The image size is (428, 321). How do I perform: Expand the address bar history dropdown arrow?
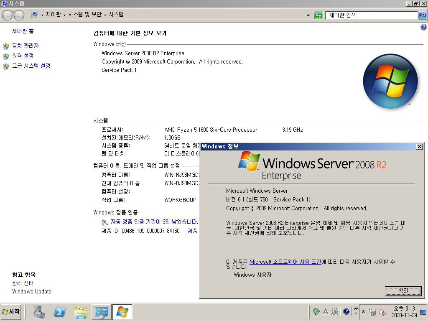click(x=308, y=15)
